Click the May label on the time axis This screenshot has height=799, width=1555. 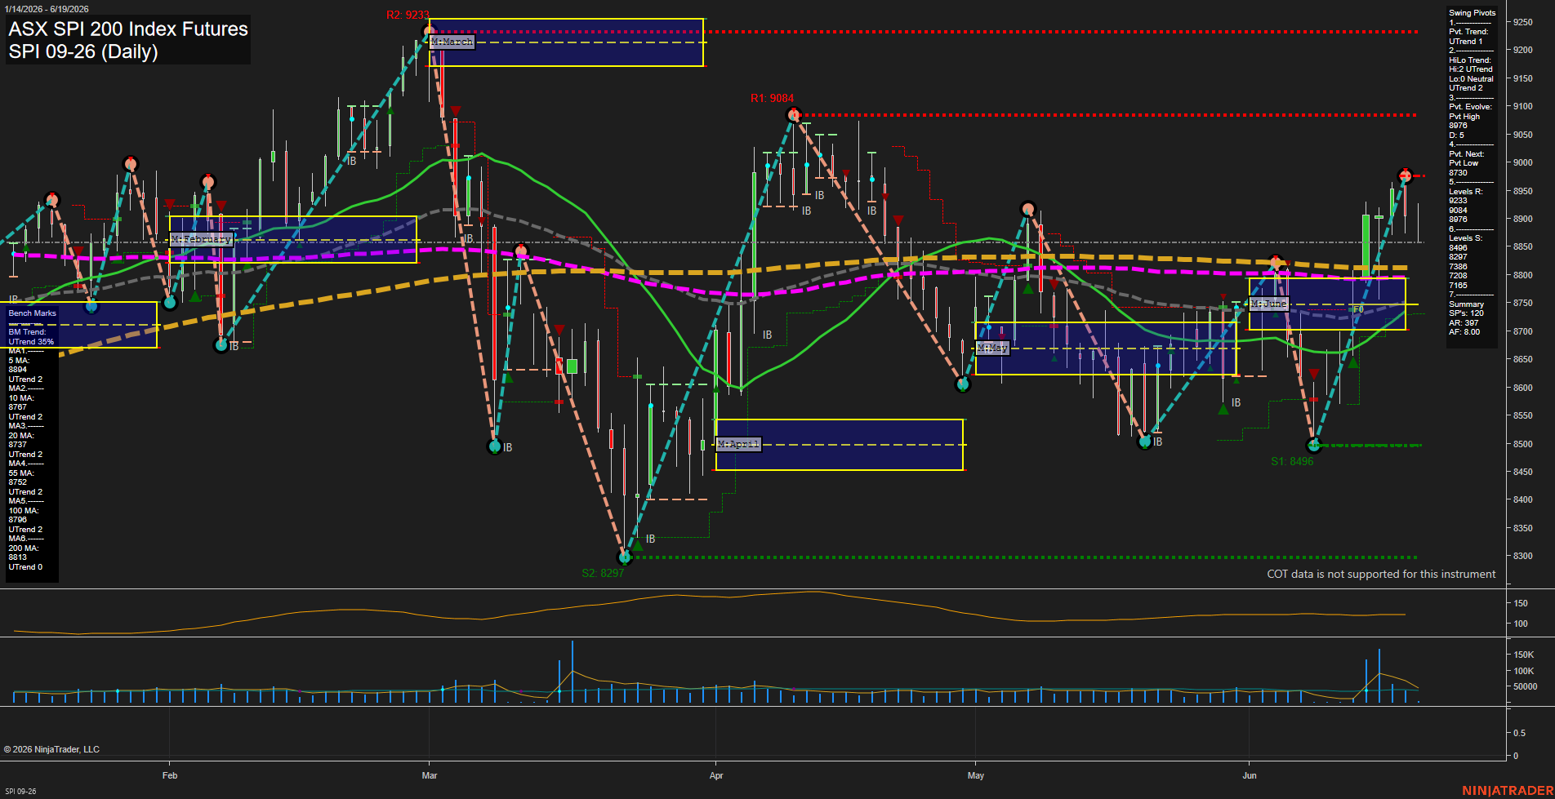click(976, 775)
